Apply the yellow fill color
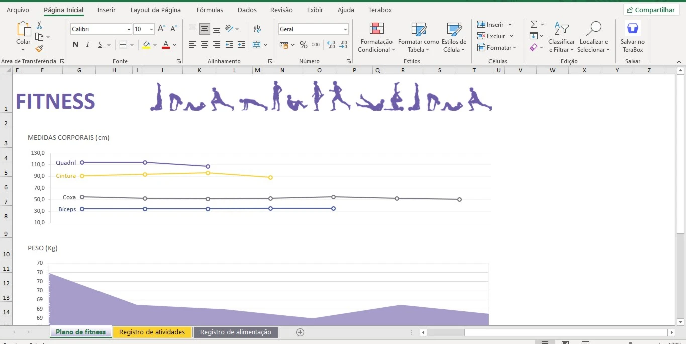The height and width of the screenshot is (344, 686). tap(146, 45)
